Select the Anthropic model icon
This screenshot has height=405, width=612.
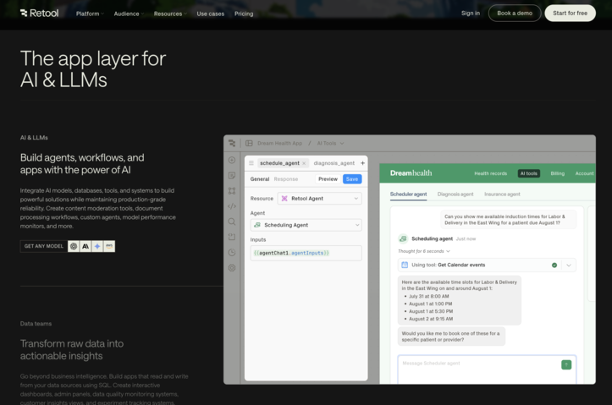tap(85, 246)
